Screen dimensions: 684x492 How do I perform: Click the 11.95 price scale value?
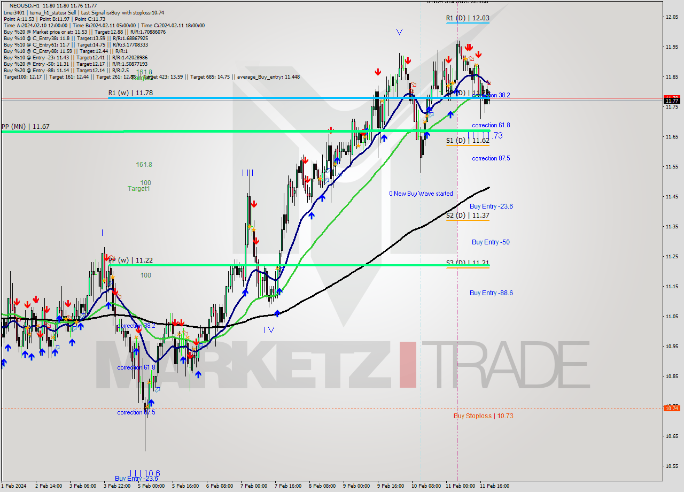(x=672, y=47)
